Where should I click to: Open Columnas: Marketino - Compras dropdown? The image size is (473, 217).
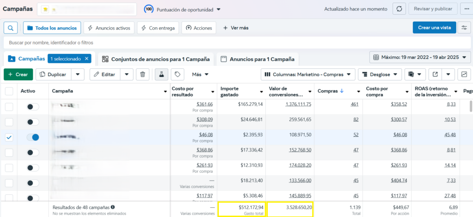[308, 74]
